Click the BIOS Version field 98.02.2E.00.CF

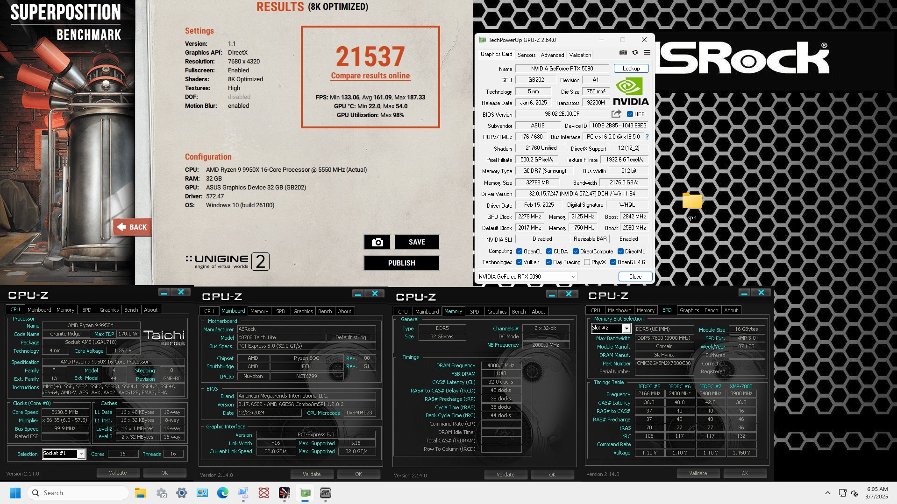pos(562,114)
